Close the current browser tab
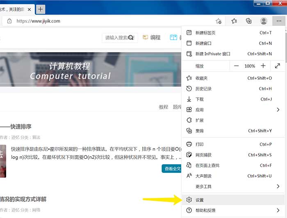Viewport: 287px width, 218px height. (x=29, y=9)
